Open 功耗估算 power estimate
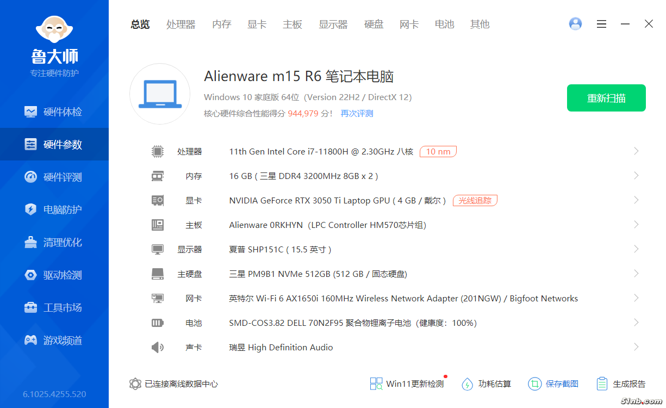Screen dimensions: 666x408 (x=487, y=384)
